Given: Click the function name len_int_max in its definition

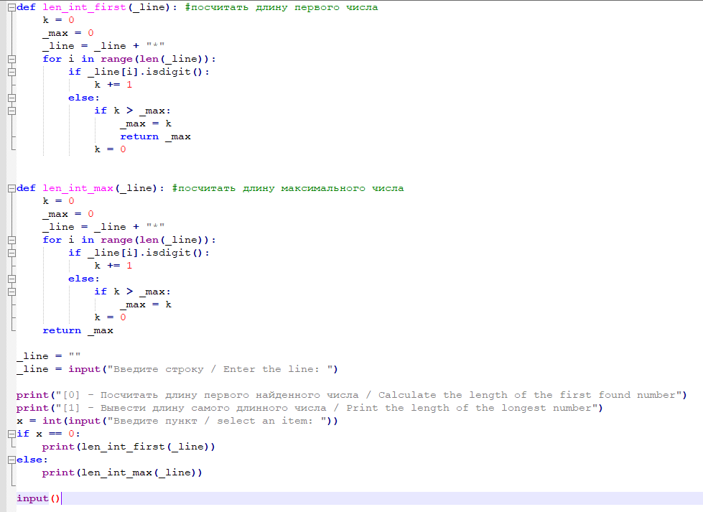Looking at the screenshot, I should pos(78,188).
